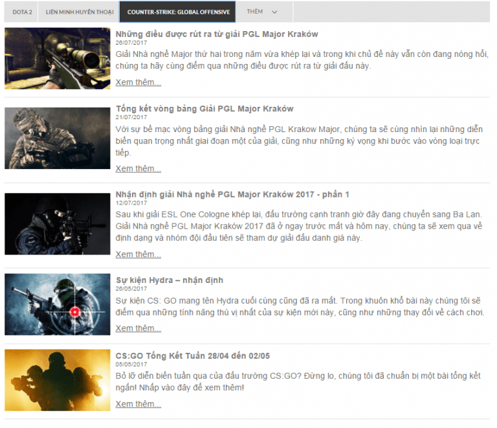The height and width of the screenshot is (428, 497).
Task: Switch to the DOTA 2 tab
Action: click(x=21, y=12)
